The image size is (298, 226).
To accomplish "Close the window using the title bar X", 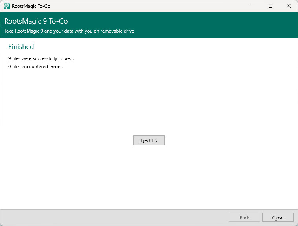I will [x=289, y=6].
